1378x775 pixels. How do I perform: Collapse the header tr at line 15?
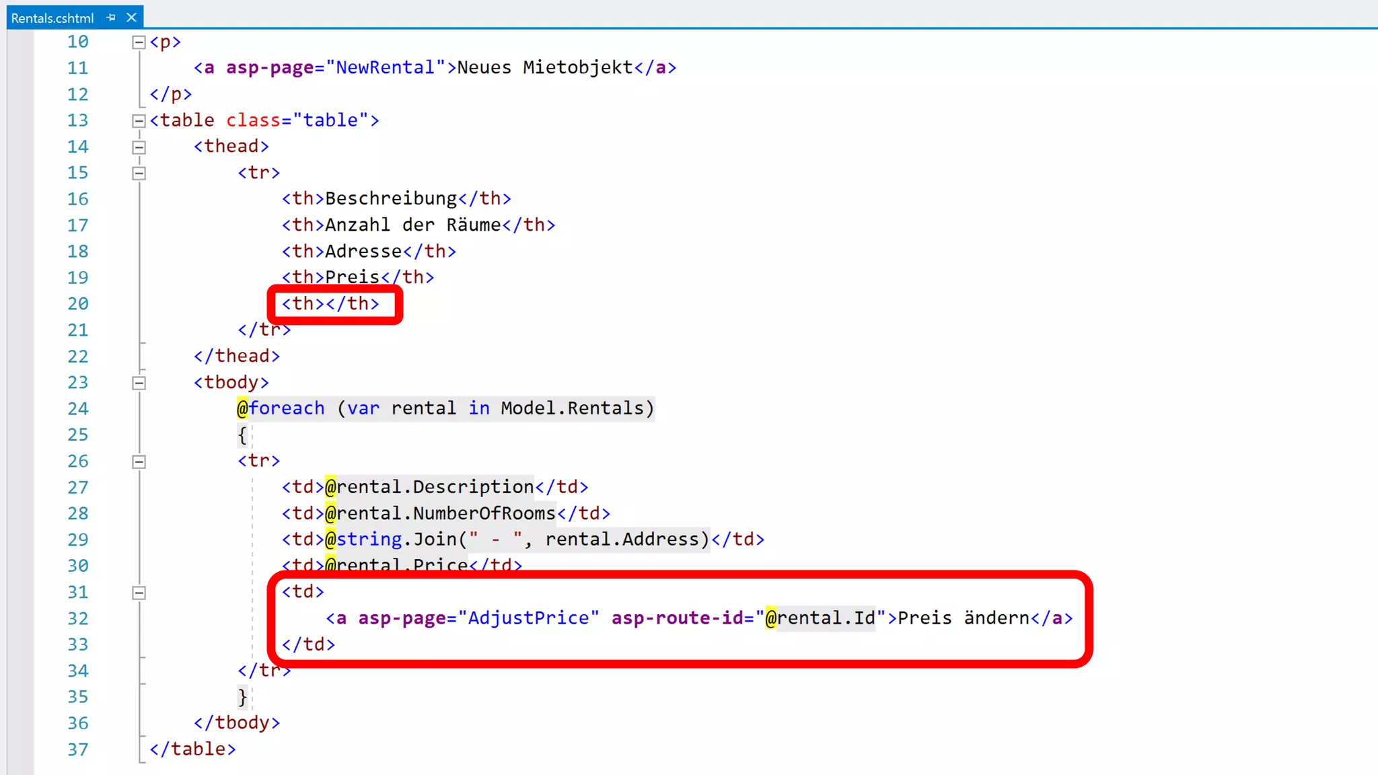tap(139, 174)
